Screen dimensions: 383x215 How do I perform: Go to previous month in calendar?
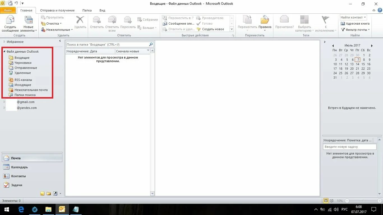pos(333,45)
